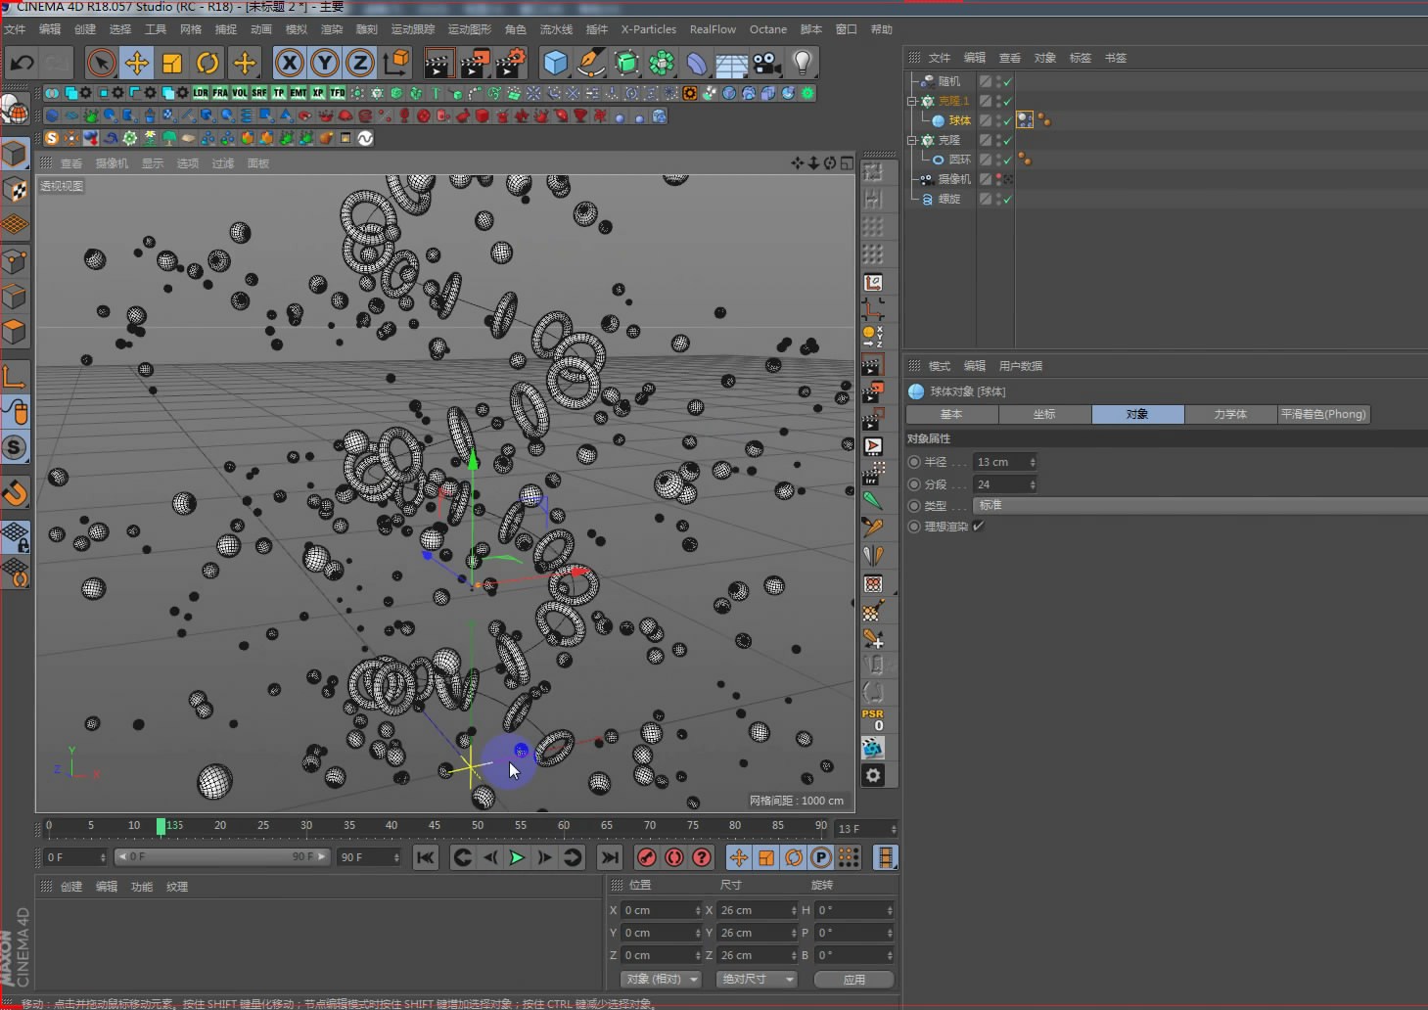Open the 绝对尺寸 size mode dropdown
The height and width of the screenshot is (1010, 1428).
[x=757, y=979]
